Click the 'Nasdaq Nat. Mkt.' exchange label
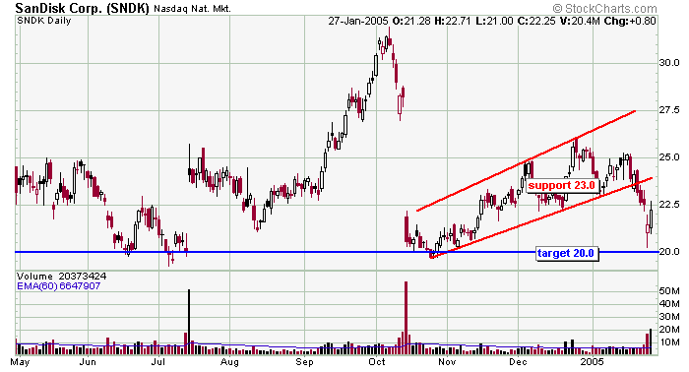The height and width of the screenshot is (372, 689). coord(193,8)
